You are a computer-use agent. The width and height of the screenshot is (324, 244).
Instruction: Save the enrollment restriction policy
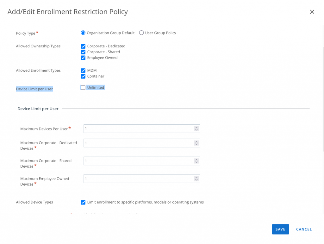280,229
